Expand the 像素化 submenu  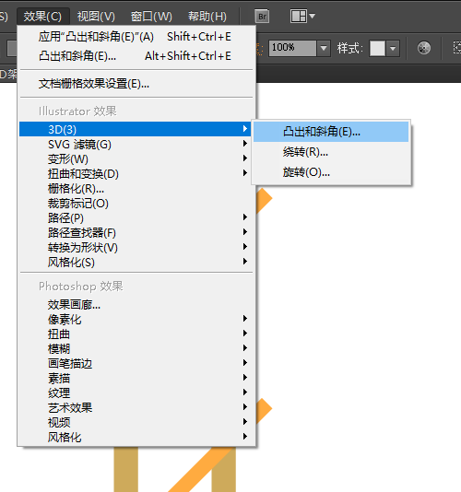(x=135, y=319)
